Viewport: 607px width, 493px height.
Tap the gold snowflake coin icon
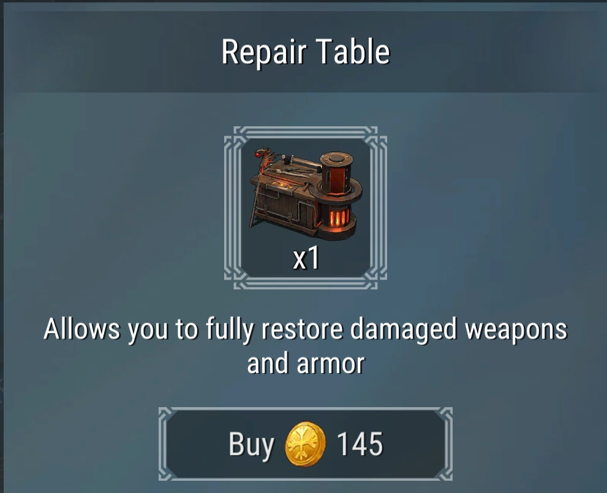pos(305,444)
